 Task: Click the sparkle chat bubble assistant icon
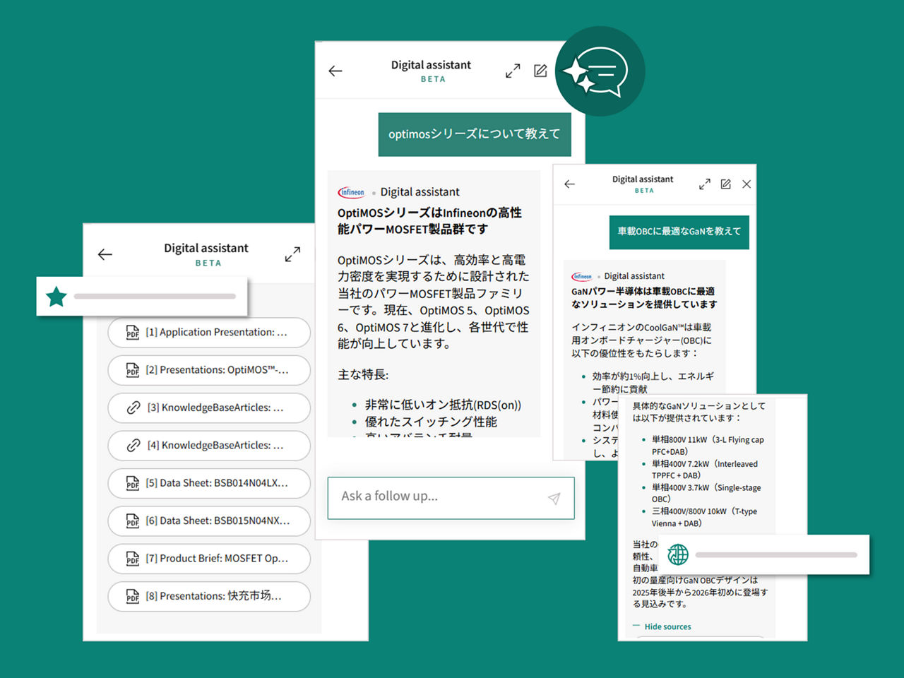[600, 71]
